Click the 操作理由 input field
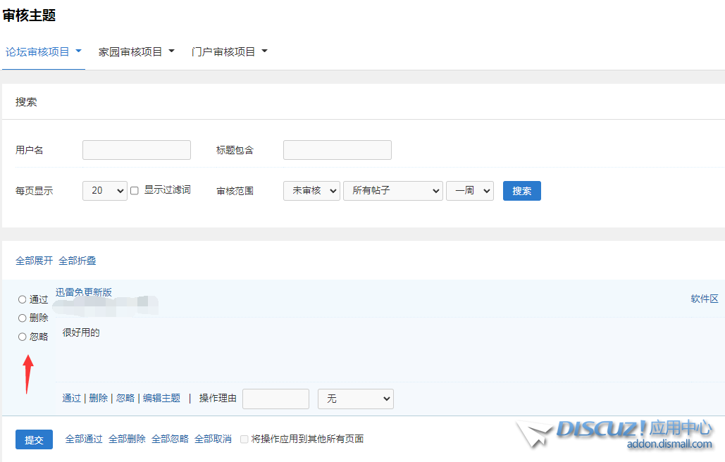The width and height of the screenshot is (725, 462). 275,399
